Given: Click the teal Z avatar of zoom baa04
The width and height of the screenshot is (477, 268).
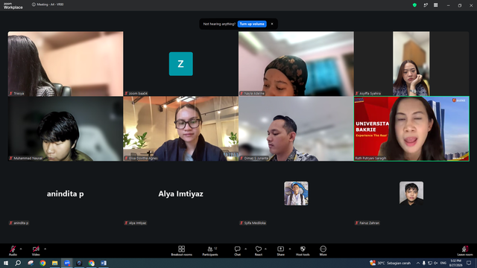Looking at the screenshot, I should 180,64.
